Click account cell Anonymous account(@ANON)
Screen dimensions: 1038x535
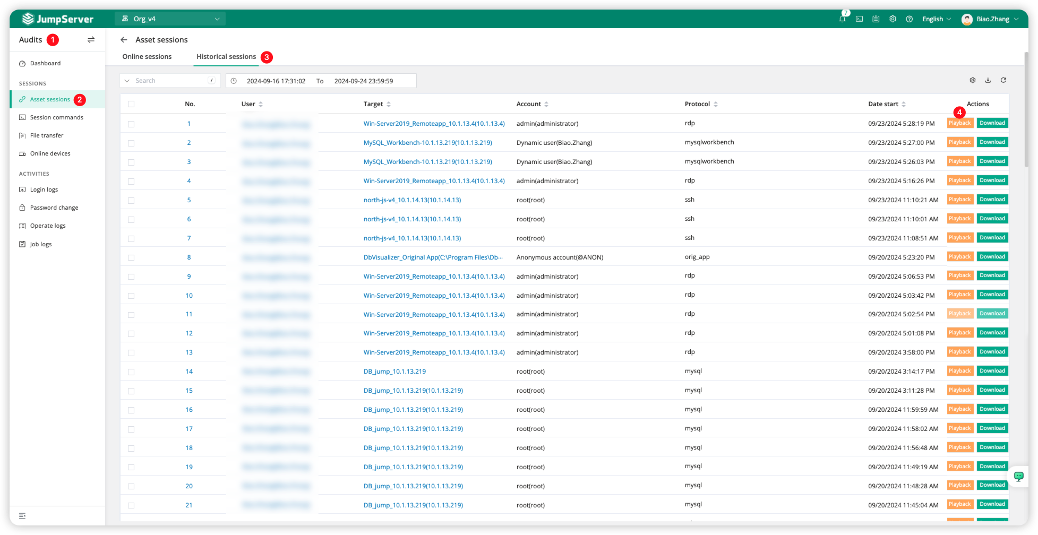pyautogui.click(x=560, y=257)
